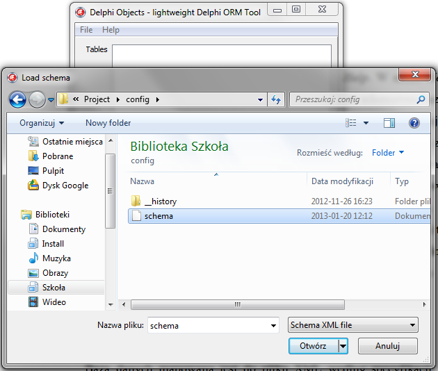The width and height of the screenshot is (438, 371).
Task: Select config in the address breadcrumb
Action: 138,99
